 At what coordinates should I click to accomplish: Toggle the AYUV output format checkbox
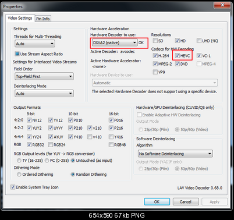point(51,137)
